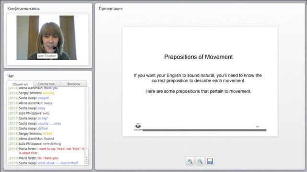Select Sergey Smirnov's 'swaying' chat message

[31, 93]
